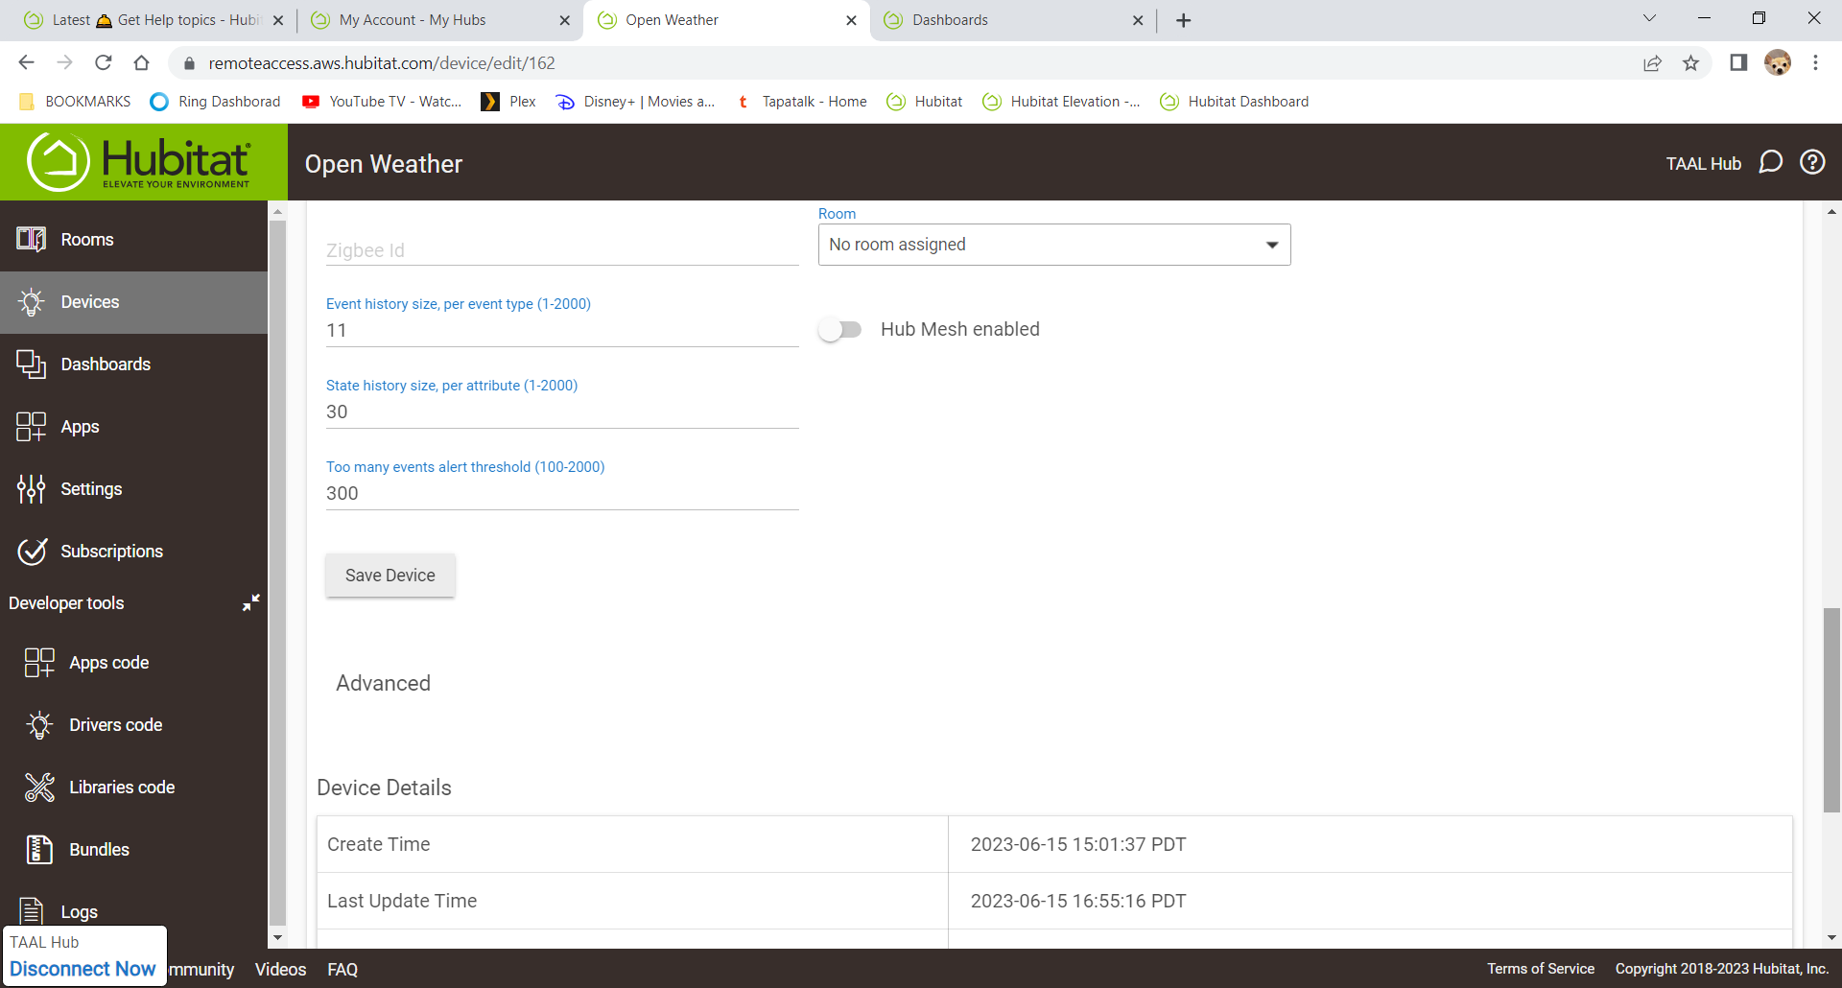Open Drivers code in developer tools

[x=115, y=725]
